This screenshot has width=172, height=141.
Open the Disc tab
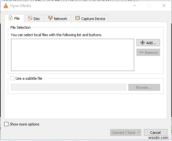click(34, 18)
